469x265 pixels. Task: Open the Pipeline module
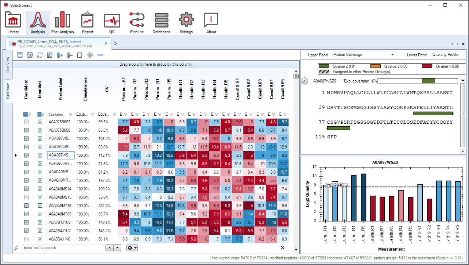click(137, 21)
